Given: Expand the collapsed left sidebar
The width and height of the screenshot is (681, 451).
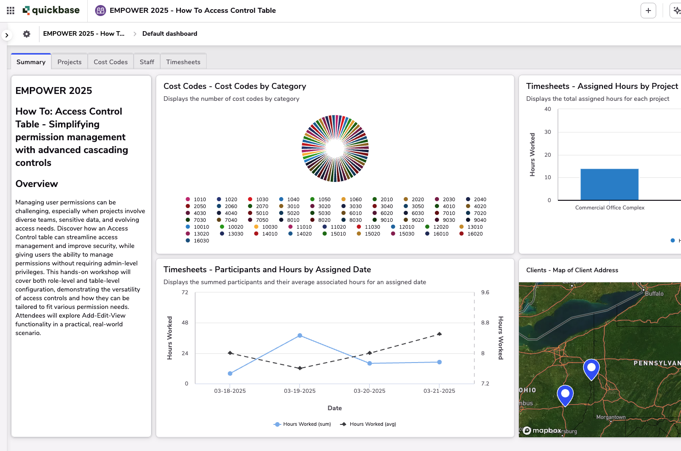Looking at the screenshot, I should (6, 34).
